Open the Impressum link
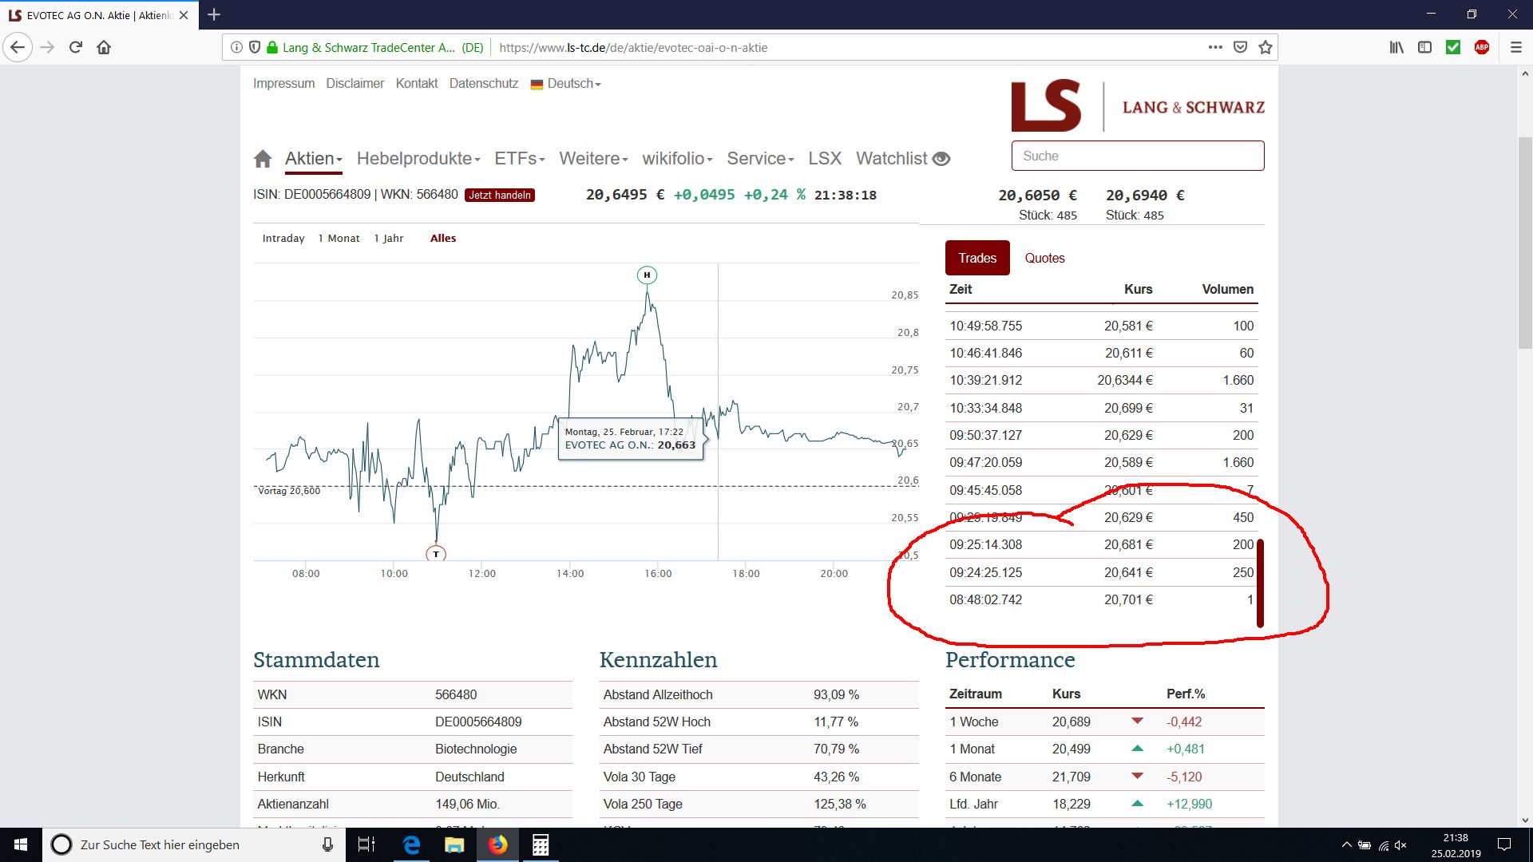This screenshot has height=862, width=1533. (283, 83)
